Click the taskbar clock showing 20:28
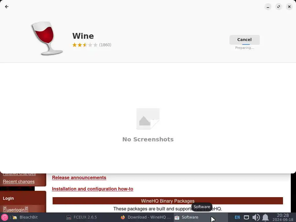 click(283, 217)
